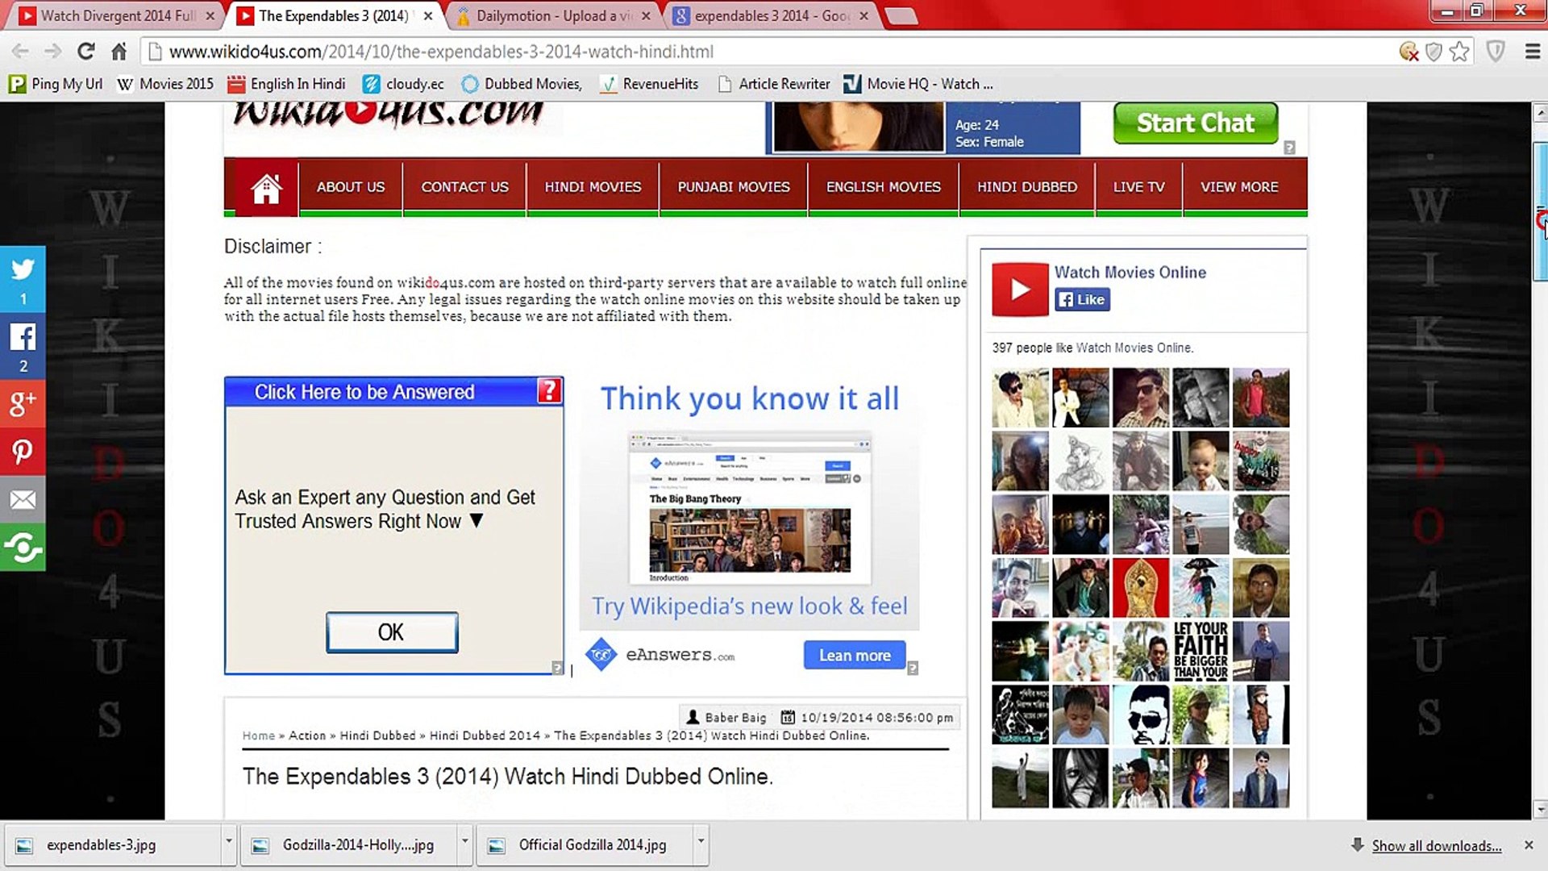Image resolution: width=1548 pixels, height=871 pixels.
Task: Open English In Hindi bookmark
Action: click(x=287, y=84)
